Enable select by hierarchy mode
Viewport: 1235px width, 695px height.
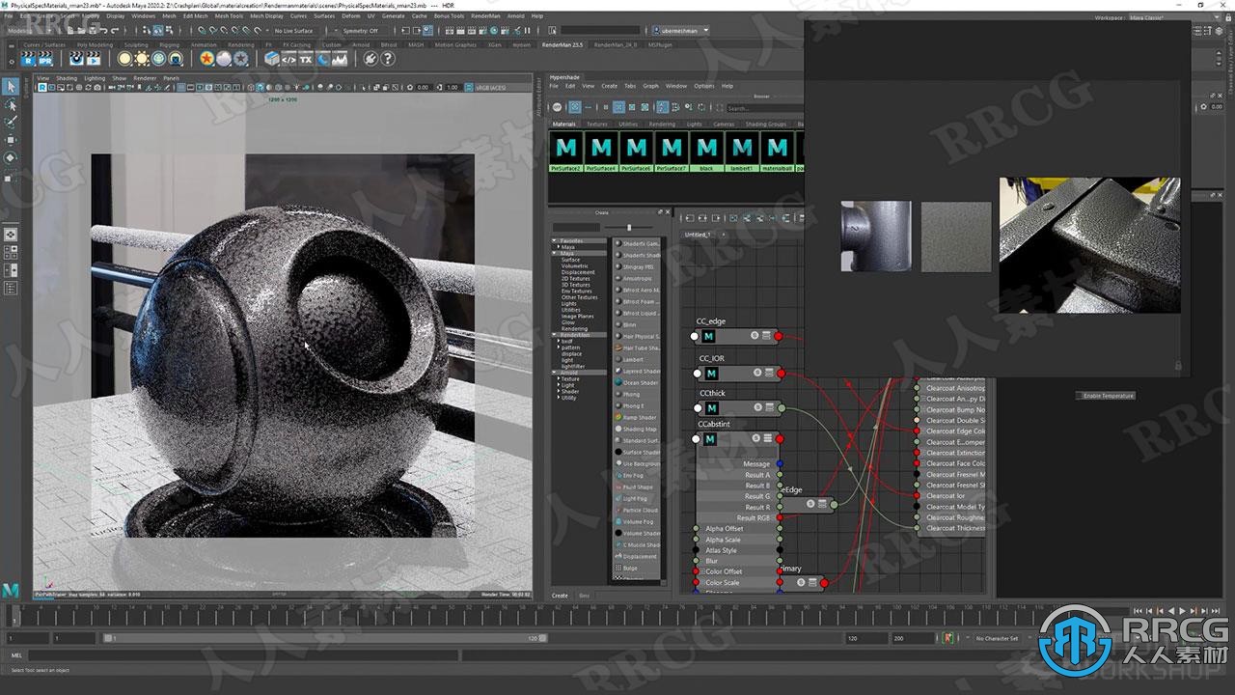click(147, 31)
